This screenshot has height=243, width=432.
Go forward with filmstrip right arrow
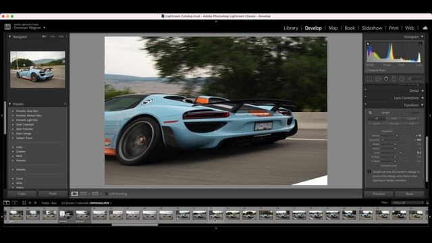[x=35, y=202]
